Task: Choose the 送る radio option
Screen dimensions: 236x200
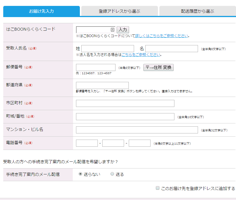Action: point(112,174)
